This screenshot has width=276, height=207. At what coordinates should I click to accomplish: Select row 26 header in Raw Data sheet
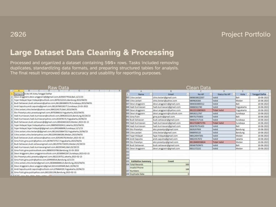point(12,172)
